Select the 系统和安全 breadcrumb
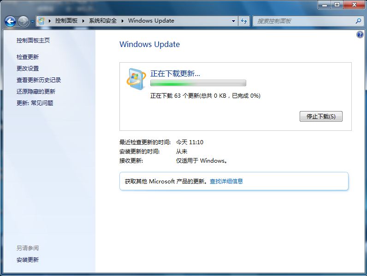 pos(103,21)
